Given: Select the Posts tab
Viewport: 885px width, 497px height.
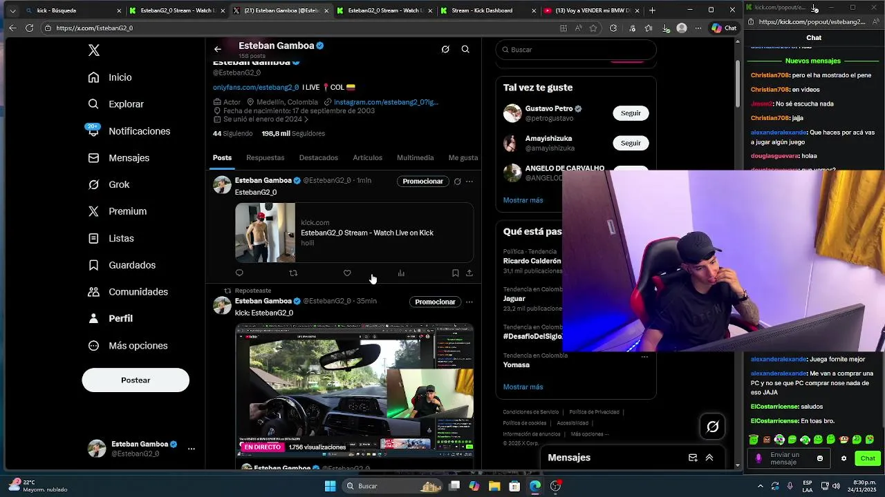Looking at the screenshot, I should (222, 158).
